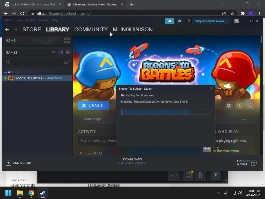The width and height of the screenshot is (265, 199).
Task: Close the Cleveland Browns tab
Action: tap(122, 4)
